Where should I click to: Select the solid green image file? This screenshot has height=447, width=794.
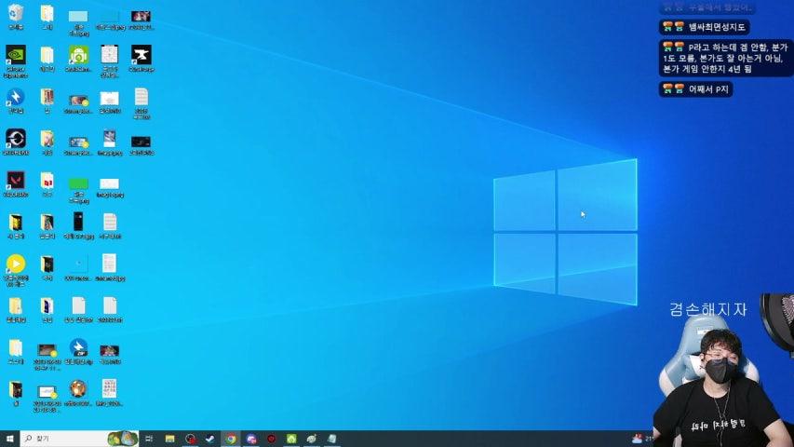[78, 188]
